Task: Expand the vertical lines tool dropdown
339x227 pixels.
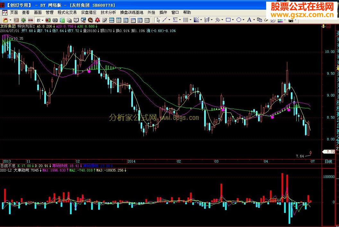Action: [190, 20]
